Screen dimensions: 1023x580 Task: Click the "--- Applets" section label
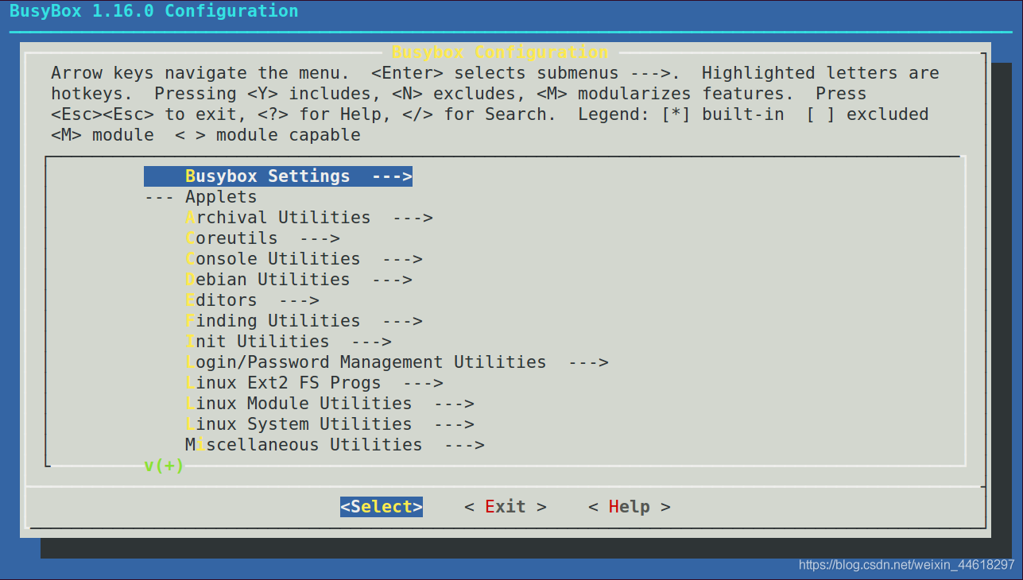[x=200, y=197]
